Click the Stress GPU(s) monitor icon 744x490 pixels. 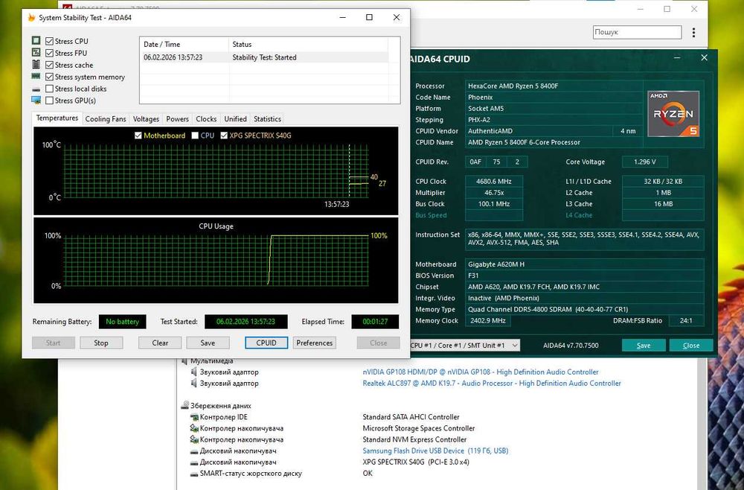click(x=36, y=101)
